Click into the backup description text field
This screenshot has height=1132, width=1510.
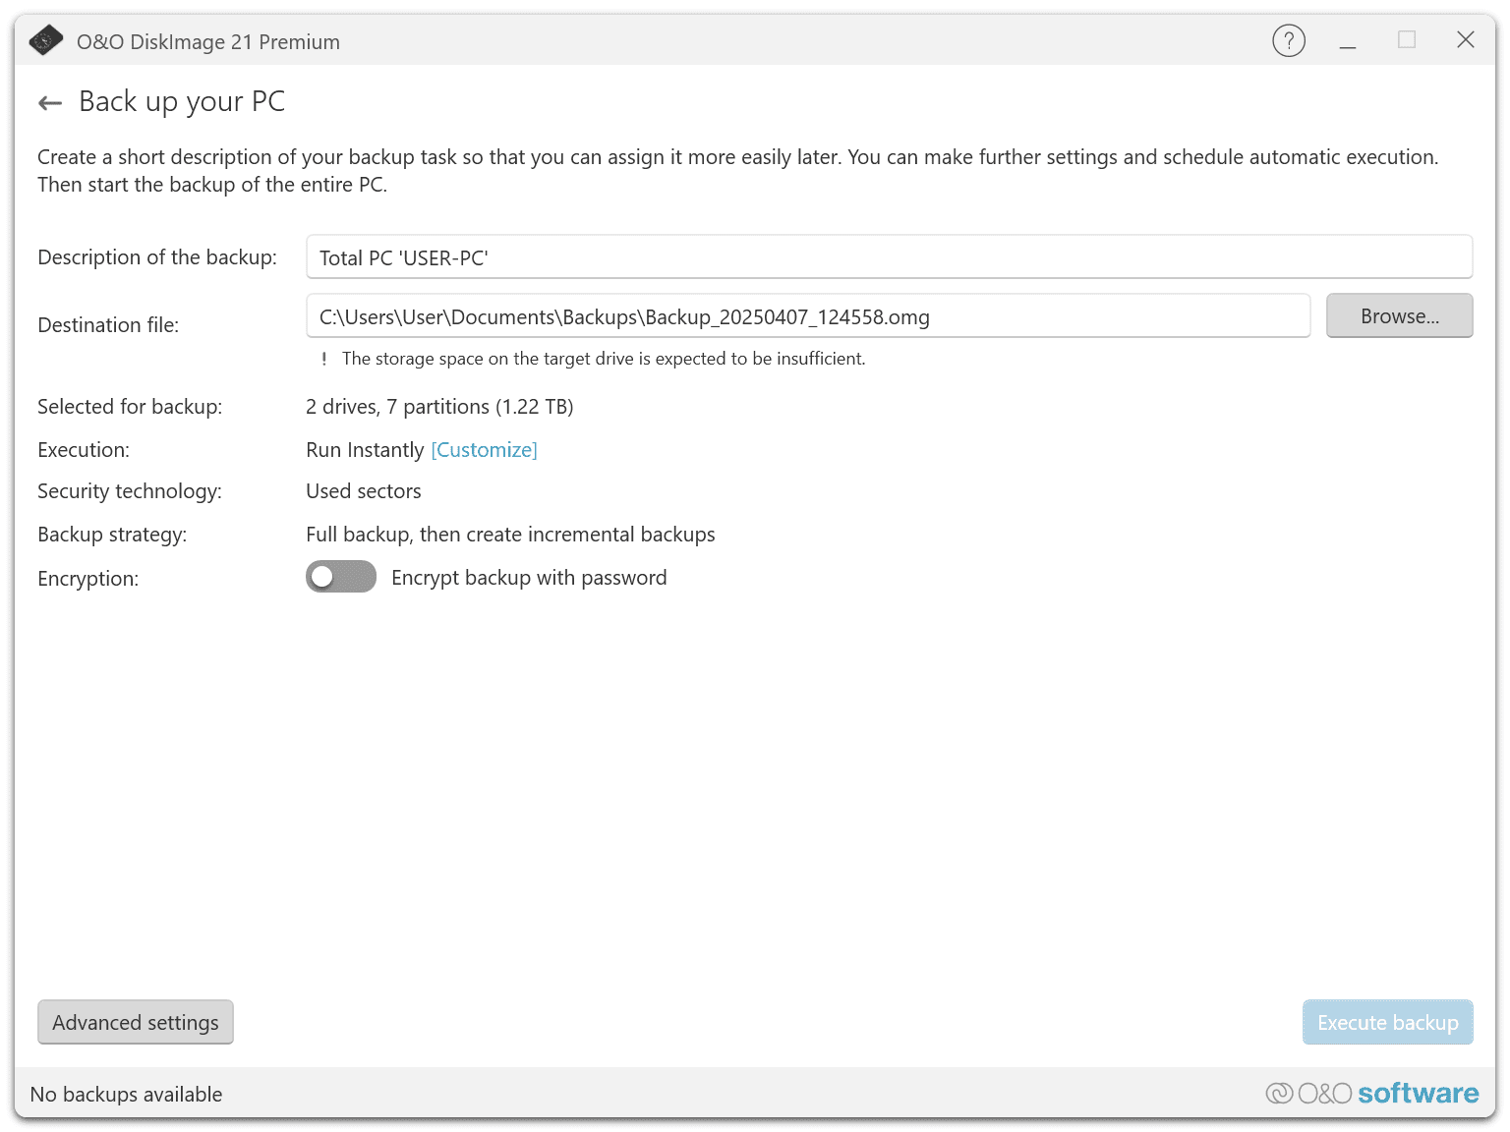click(x=889, y=257)
